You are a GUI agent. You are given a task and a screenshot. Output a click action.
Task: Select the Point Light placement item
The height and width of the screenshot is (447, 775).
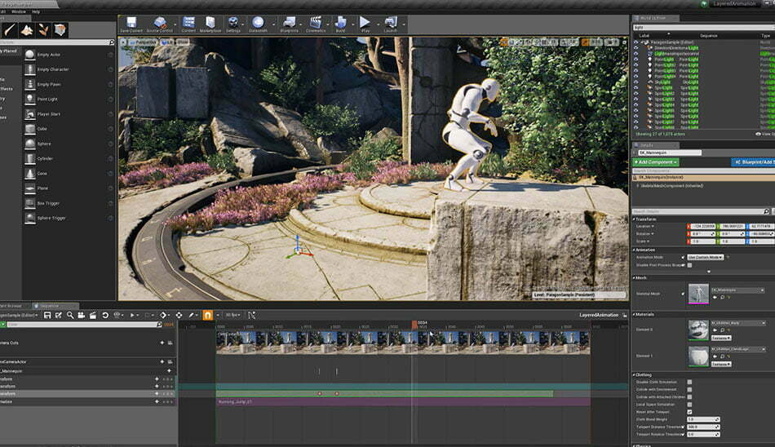(69, 99)
